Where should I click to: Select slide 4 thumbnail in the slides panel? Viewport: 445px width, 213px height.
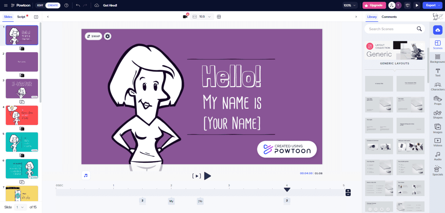22,115
